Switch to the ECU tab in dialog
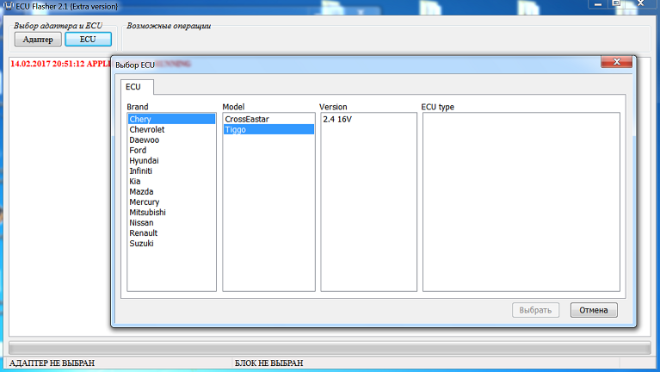The image size is (660, 372). click(137, 87)
